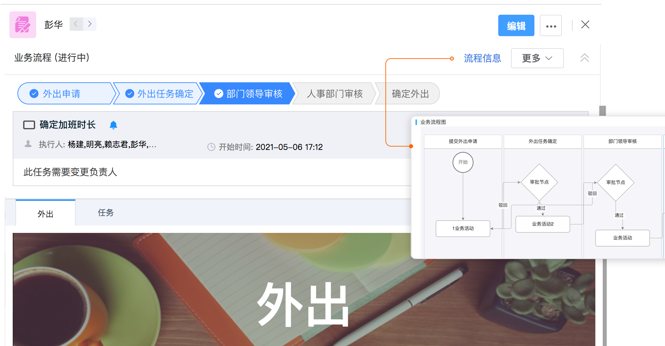Click start time 2021-05-06 17:12

pos(289,147)
